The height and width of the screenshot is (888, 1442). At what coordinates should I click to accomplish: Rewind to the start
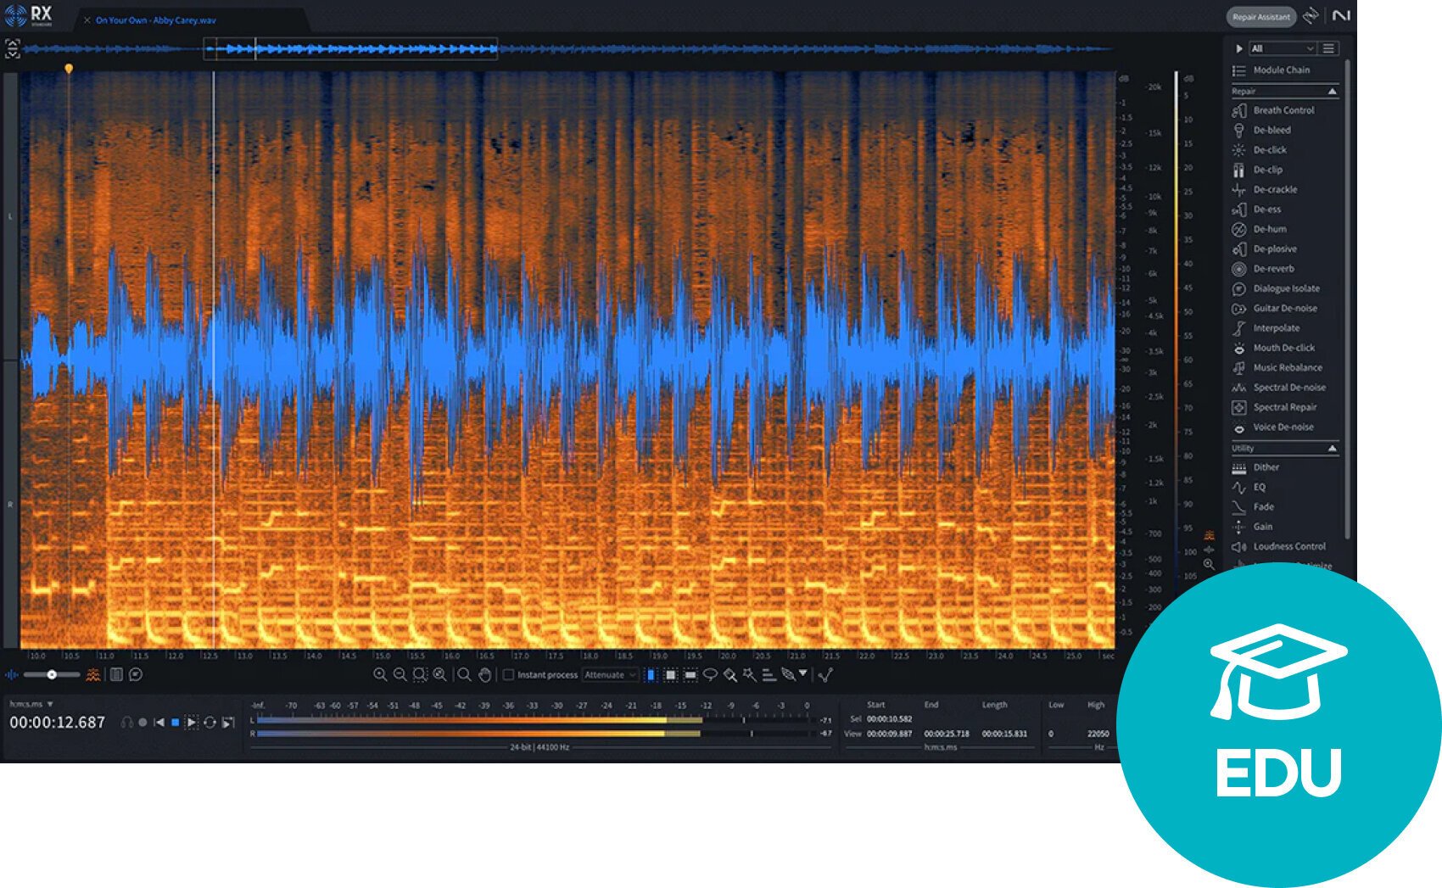(159, 723)
